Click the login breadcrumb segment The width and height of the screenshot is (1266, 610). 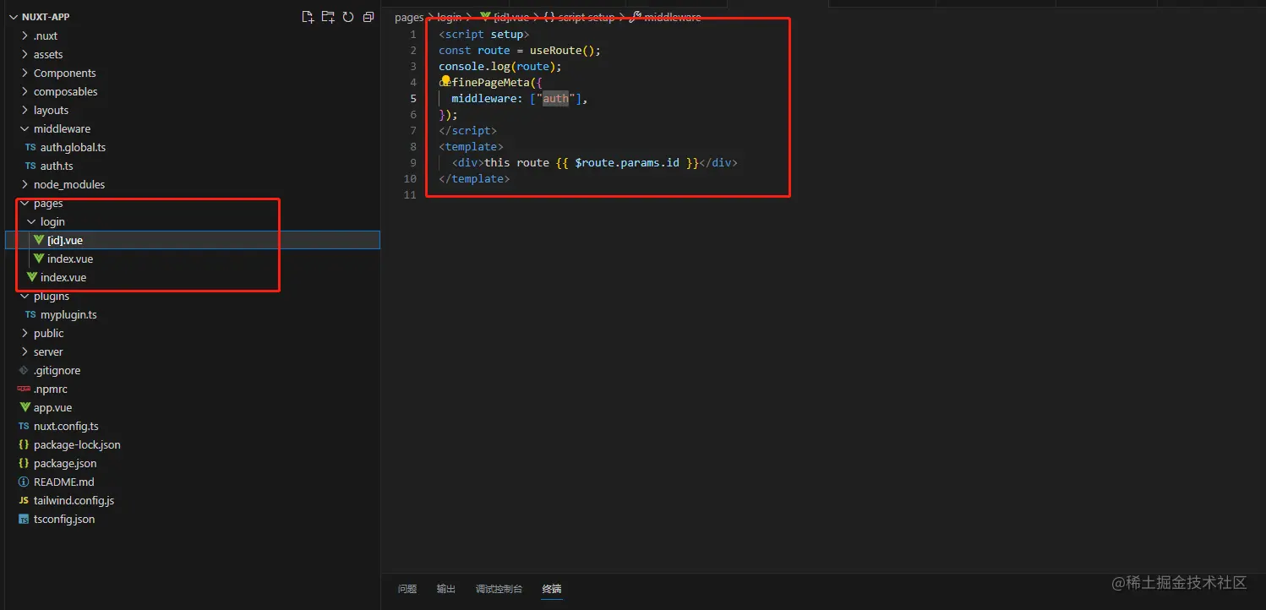coord(450,17)
